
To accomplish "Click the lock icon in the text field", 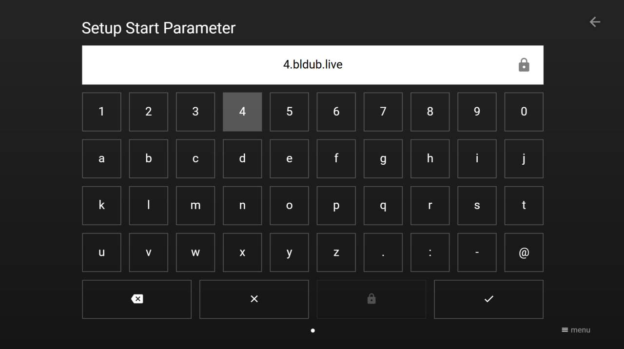I will coord(524,65).
